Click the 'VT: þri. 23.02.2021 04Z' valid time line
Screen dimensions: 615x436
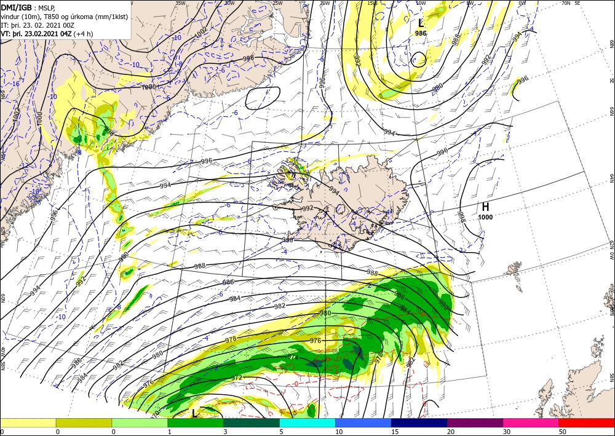[38, 33]
